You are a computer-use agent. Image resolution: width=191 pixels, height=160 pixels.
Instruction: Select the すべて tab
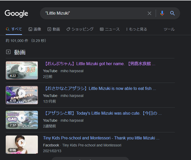(14, 29)
